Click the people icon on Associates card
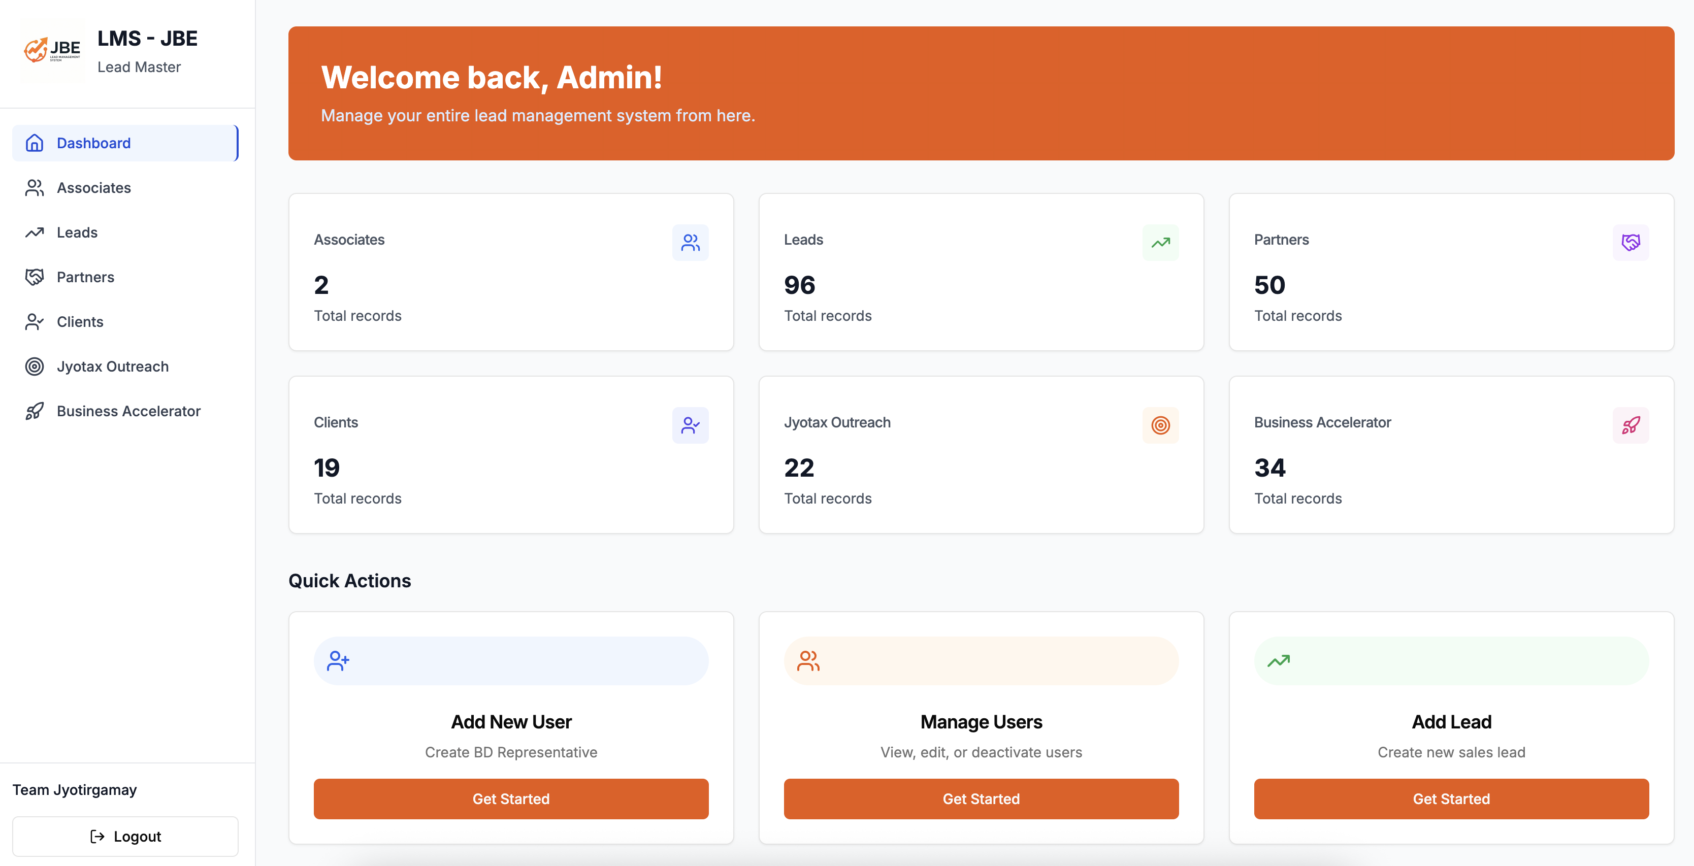1694x866 pixels. point(690,243)
